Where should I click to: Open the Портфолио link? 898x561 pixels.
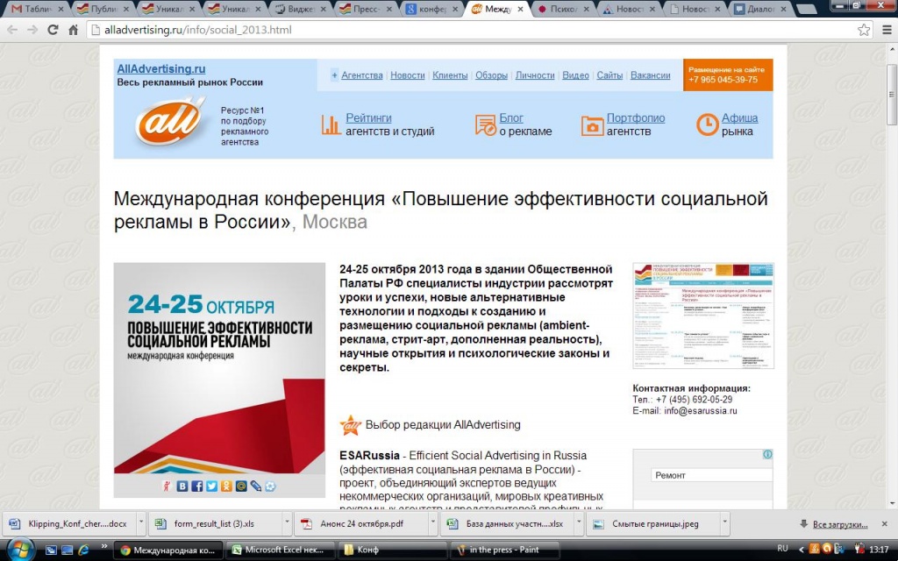pos(636,118)
